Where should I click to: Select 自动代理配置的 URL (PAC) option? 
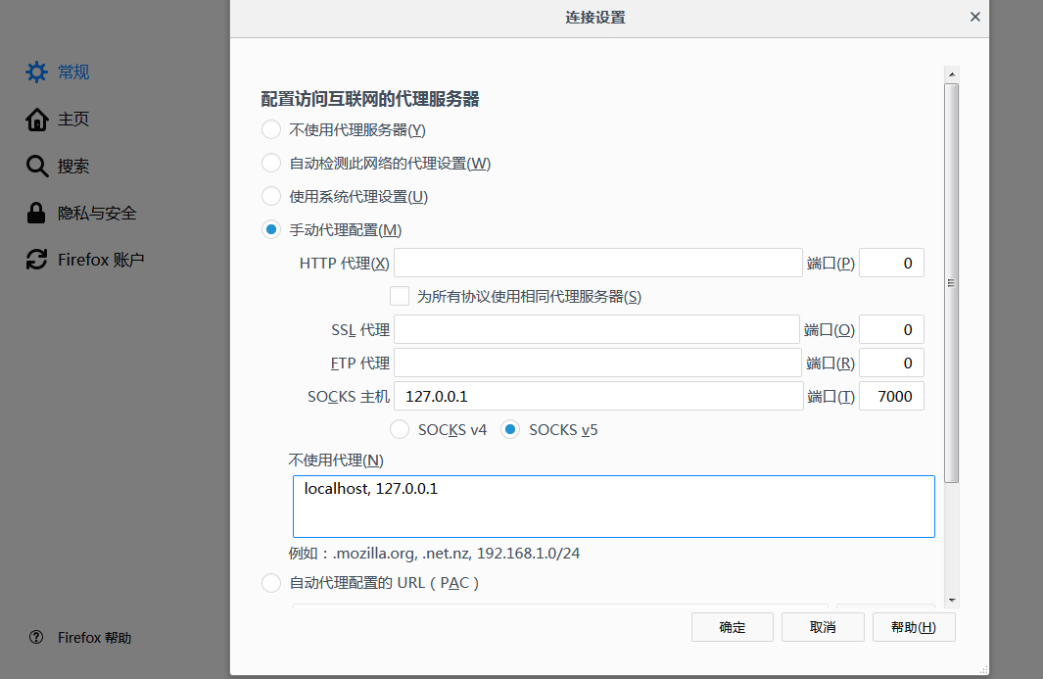[x=271, y=583]
